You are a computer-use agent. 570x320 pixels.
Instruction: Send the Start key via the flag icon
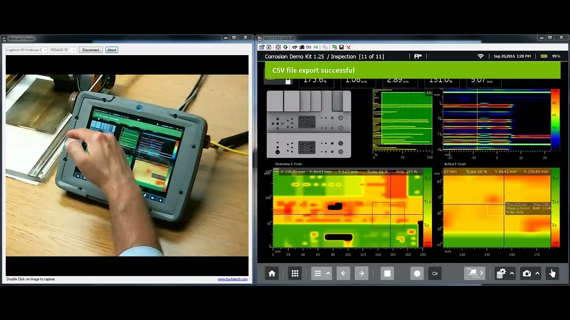[x=301, y=47]
